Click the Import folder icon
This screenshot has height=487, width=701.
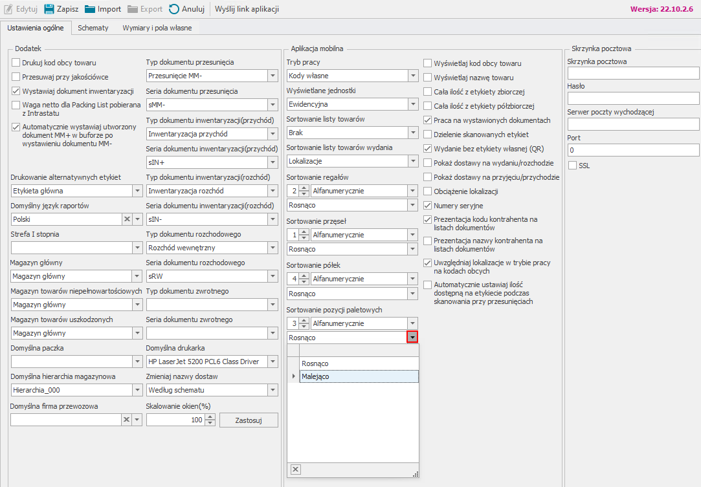pyautogui.click(x=90, y=9)
